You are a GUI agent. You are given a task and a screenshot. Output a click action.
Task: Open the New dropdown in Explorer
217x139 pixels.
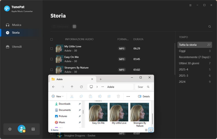tap(58, 96)
